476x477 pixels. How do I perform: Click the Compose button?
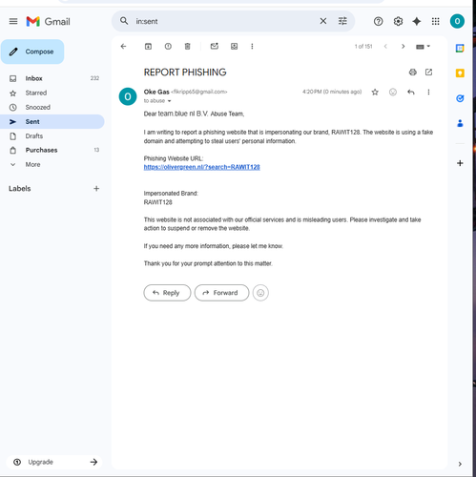pos(32,52)
